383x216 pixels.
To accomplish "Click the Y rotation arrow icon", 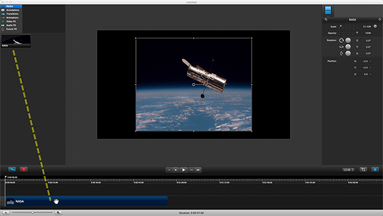I will [342, 47].
